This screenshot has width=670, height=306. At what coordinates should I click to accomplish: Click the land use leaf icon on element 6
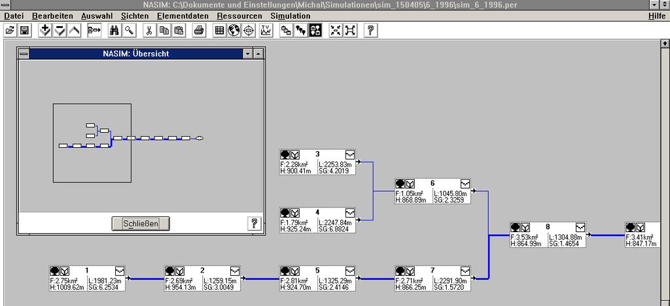pos(410,184)
